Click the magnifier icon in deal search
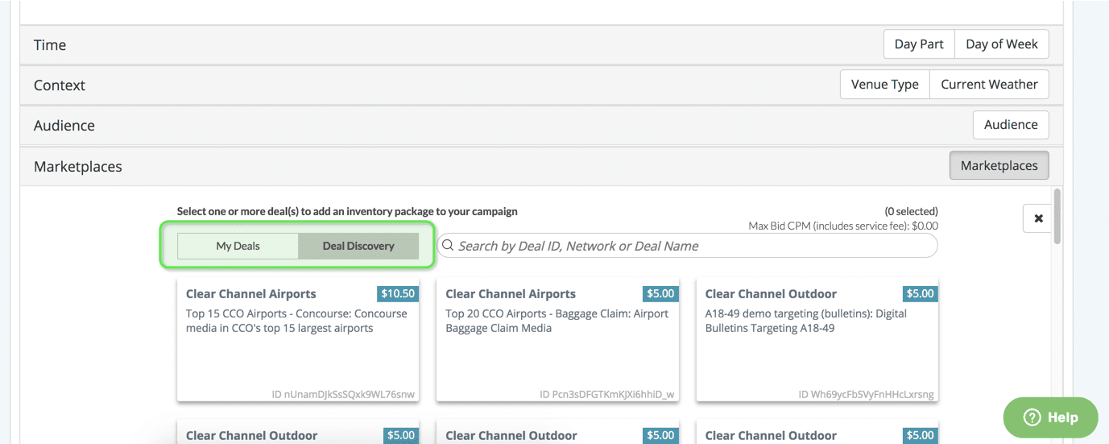 (x=448, y=246)
